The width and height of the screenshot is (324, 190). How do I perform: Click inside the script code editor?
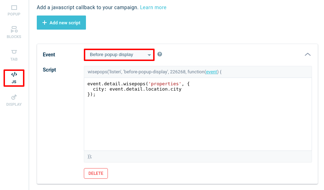(198, 114)
